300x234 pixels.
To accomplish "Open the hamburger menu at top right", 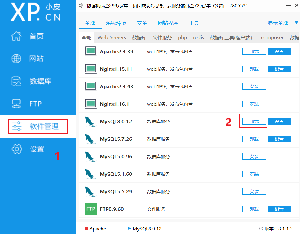I will click(x=280, y=5).
